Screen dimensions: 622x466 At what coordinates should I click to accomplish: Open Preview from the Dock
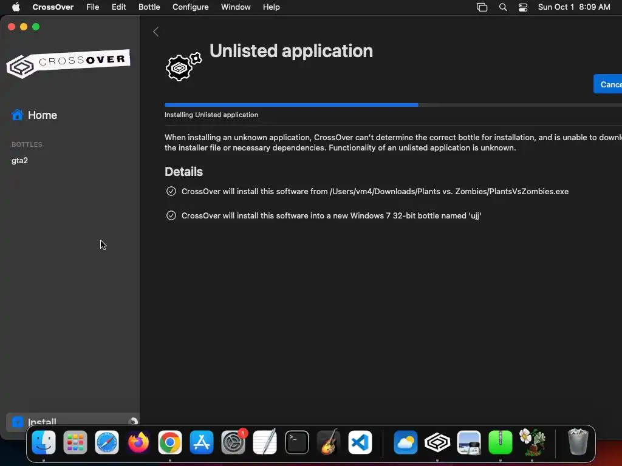469,442
